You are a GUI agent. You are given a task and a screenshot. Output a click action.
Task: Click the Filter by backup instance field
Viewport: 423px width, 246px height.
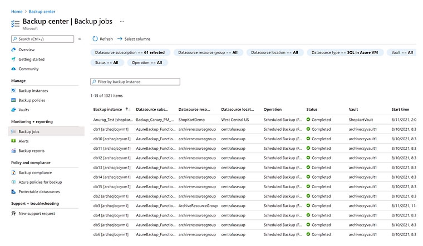coord(135,82)
